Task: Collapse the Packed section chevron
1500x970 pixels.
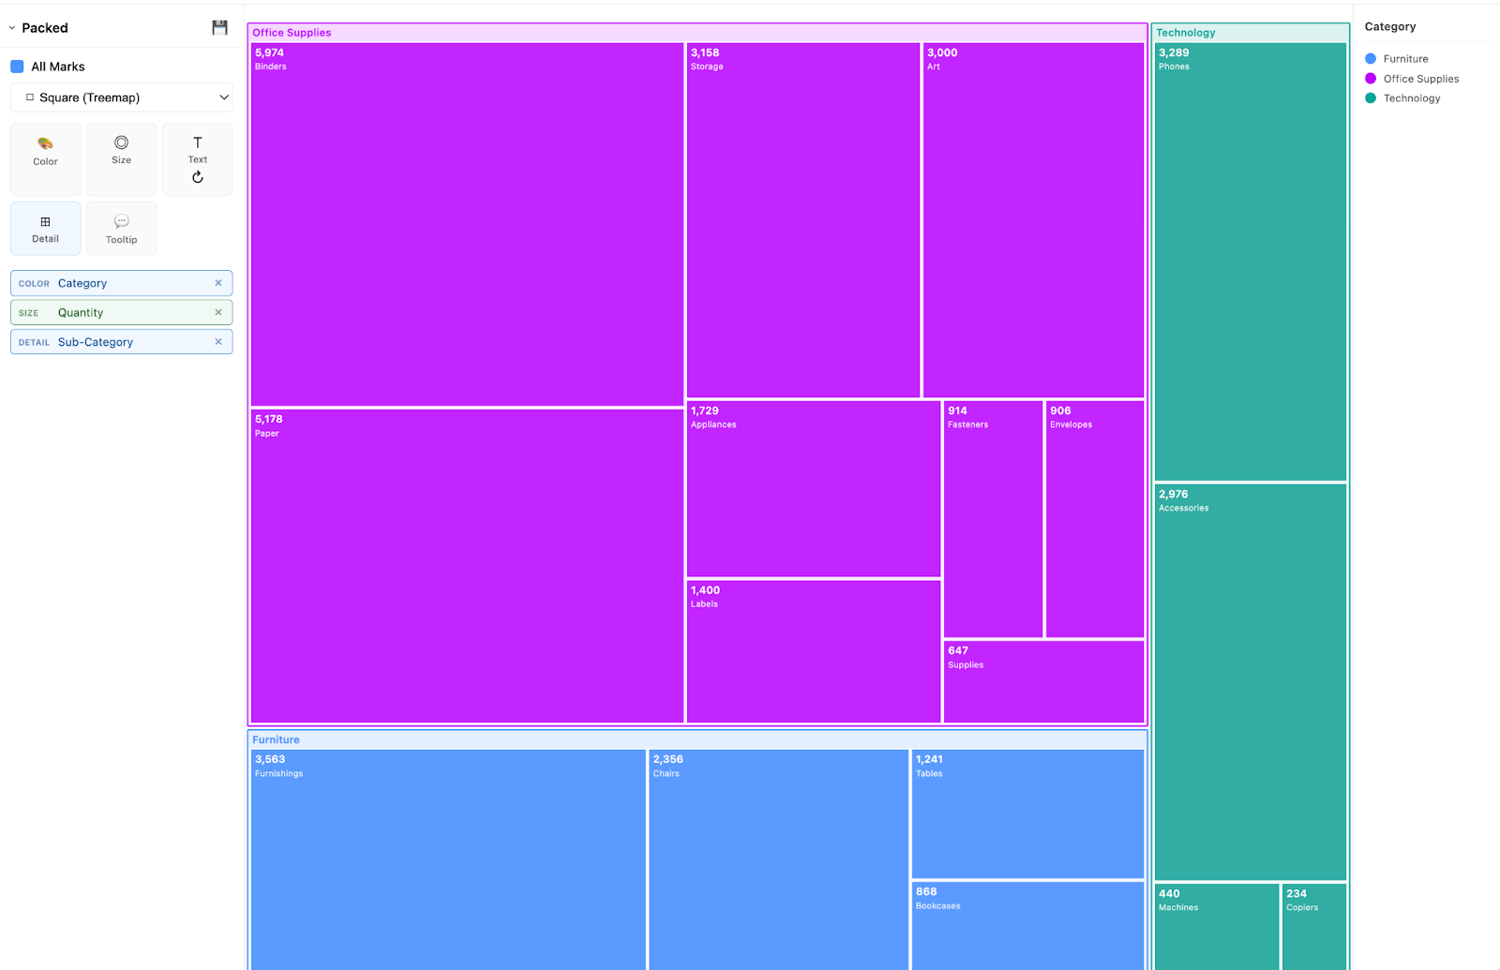Action: (x=12, y=28)
